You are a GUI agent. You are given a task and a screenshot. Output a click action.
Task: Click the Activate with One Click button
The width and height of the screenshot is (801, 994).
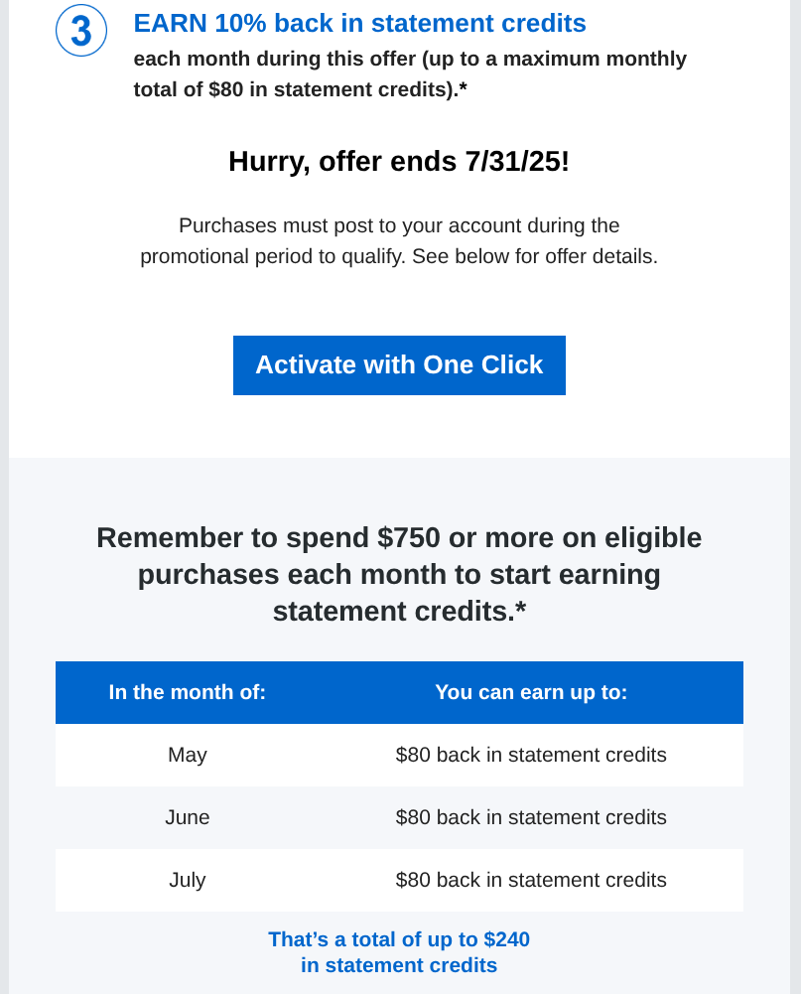tap(399, 365)
